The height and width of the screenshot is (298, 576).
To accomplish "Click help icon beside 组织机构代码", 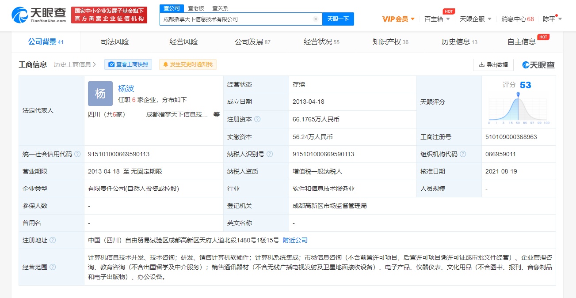I will pos(463,154).
